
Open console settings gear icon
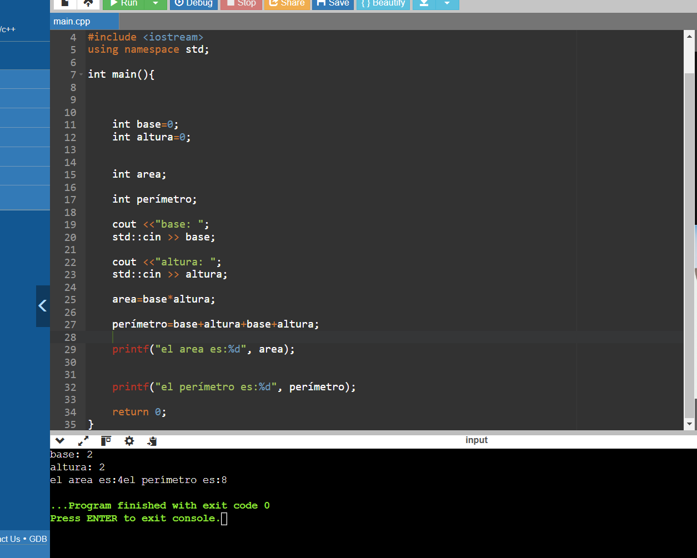[129, 441]
